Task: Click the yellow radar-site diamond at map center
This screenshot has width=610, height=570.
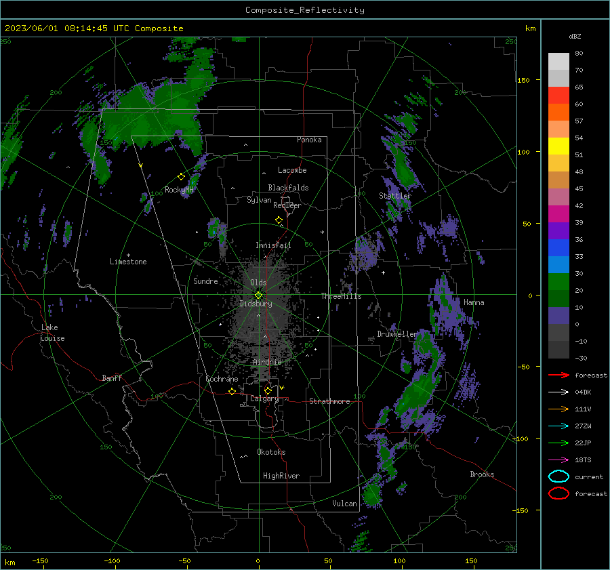Action: point(258,296)
